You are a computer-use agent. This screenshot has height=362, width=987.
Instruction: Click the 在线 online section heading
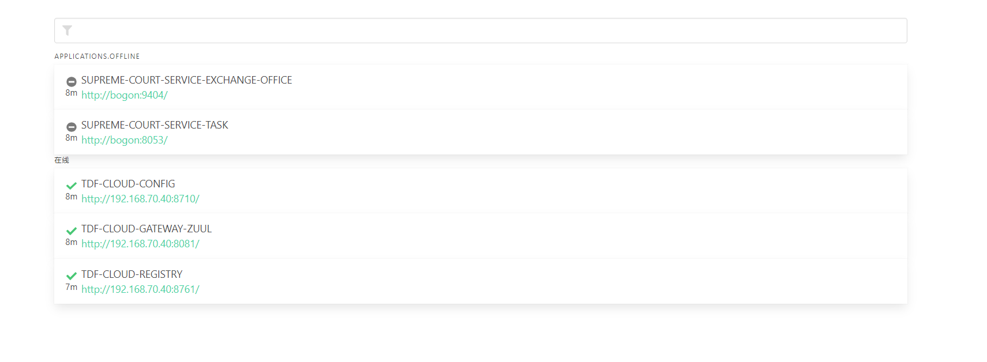tap(62, 160)
